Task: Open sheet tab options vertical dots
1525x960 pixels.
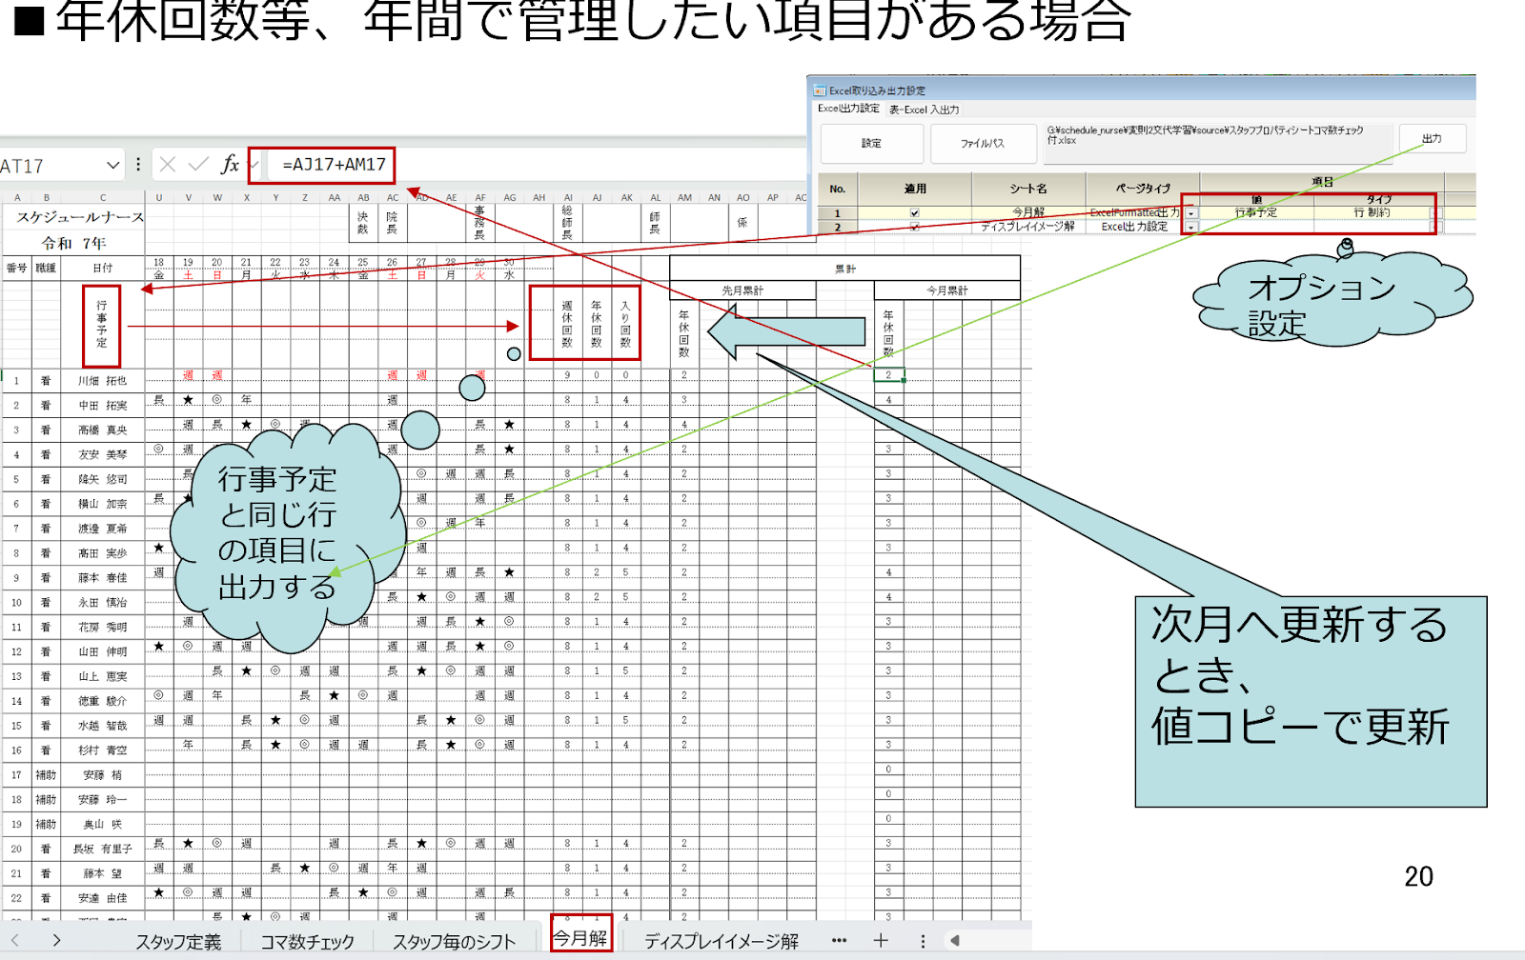Action: [923, 940]
